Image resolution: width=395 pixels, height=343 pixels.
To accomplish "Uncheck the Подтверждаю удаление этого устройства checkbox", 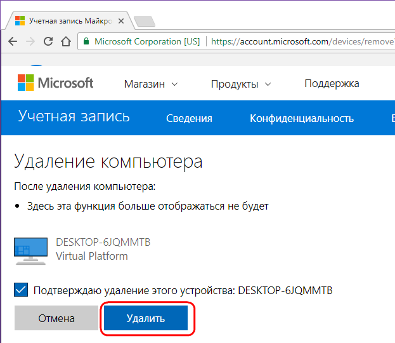I will [21, 290].
